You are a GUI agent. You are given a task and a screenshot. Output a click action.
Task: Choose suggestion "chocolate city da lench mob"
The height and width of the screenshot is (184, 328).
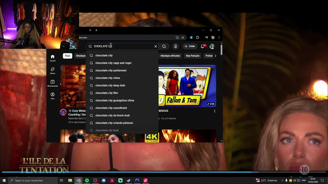(x=122, y=116)
